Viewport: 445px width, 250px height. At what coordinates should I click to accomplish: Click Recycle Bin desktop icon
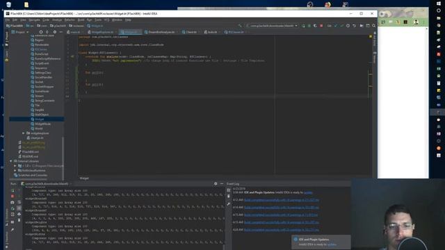pos(8,4)
